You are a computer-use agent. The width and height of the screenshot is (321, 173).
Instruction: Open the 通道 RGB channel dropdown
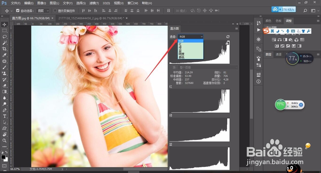(x=190, y=37)
